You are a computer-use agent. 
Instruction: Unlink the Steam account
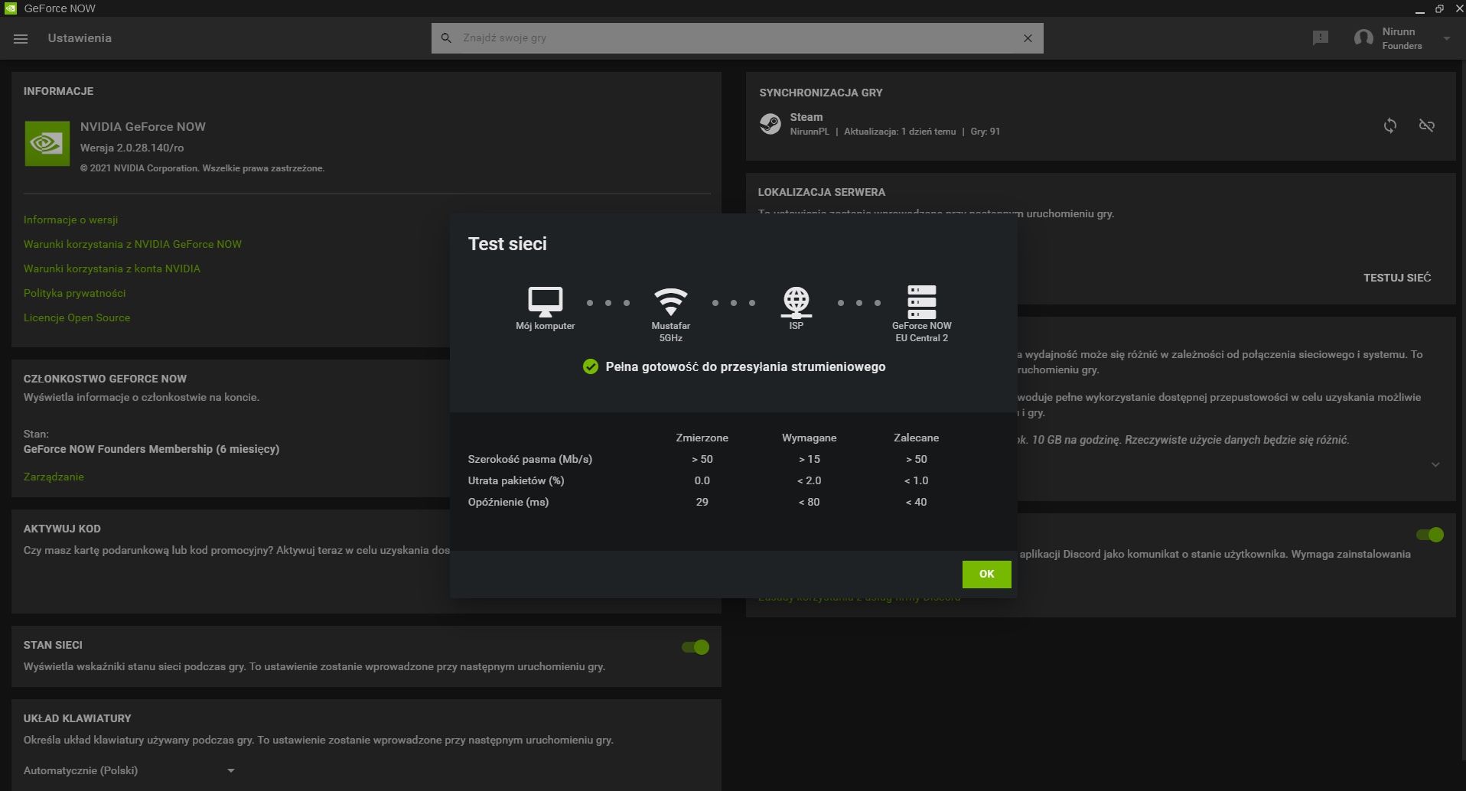pos(1426,125)
